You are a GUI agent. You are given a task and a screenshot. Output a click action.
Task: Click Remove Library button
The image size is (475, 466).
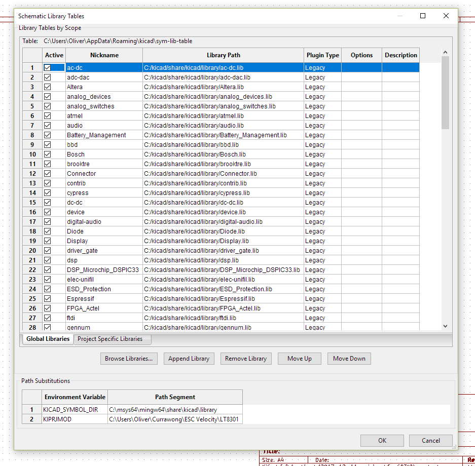[246, 359]
